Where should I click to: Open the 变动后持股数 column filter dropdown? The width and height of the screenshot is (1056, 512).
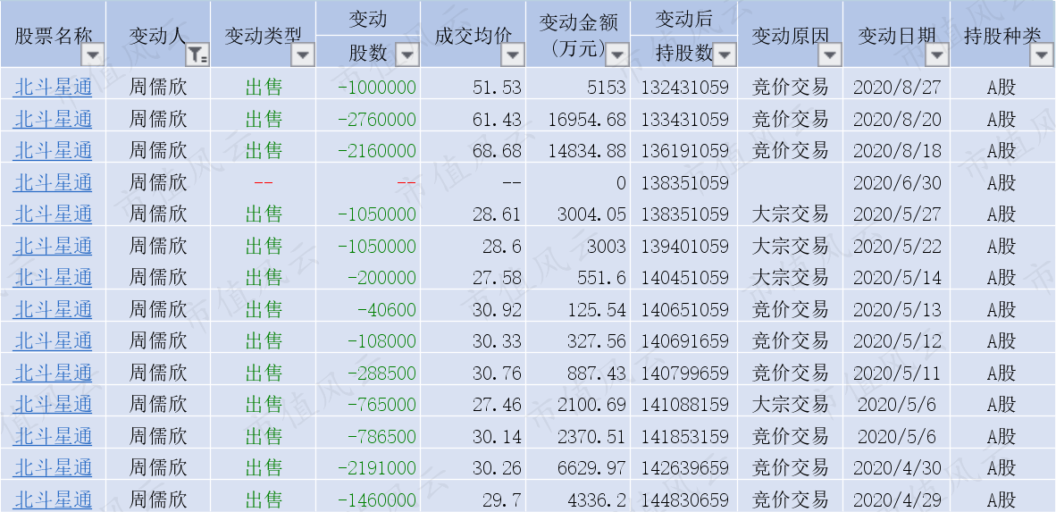pyautogui.click(x=725, y=54)
